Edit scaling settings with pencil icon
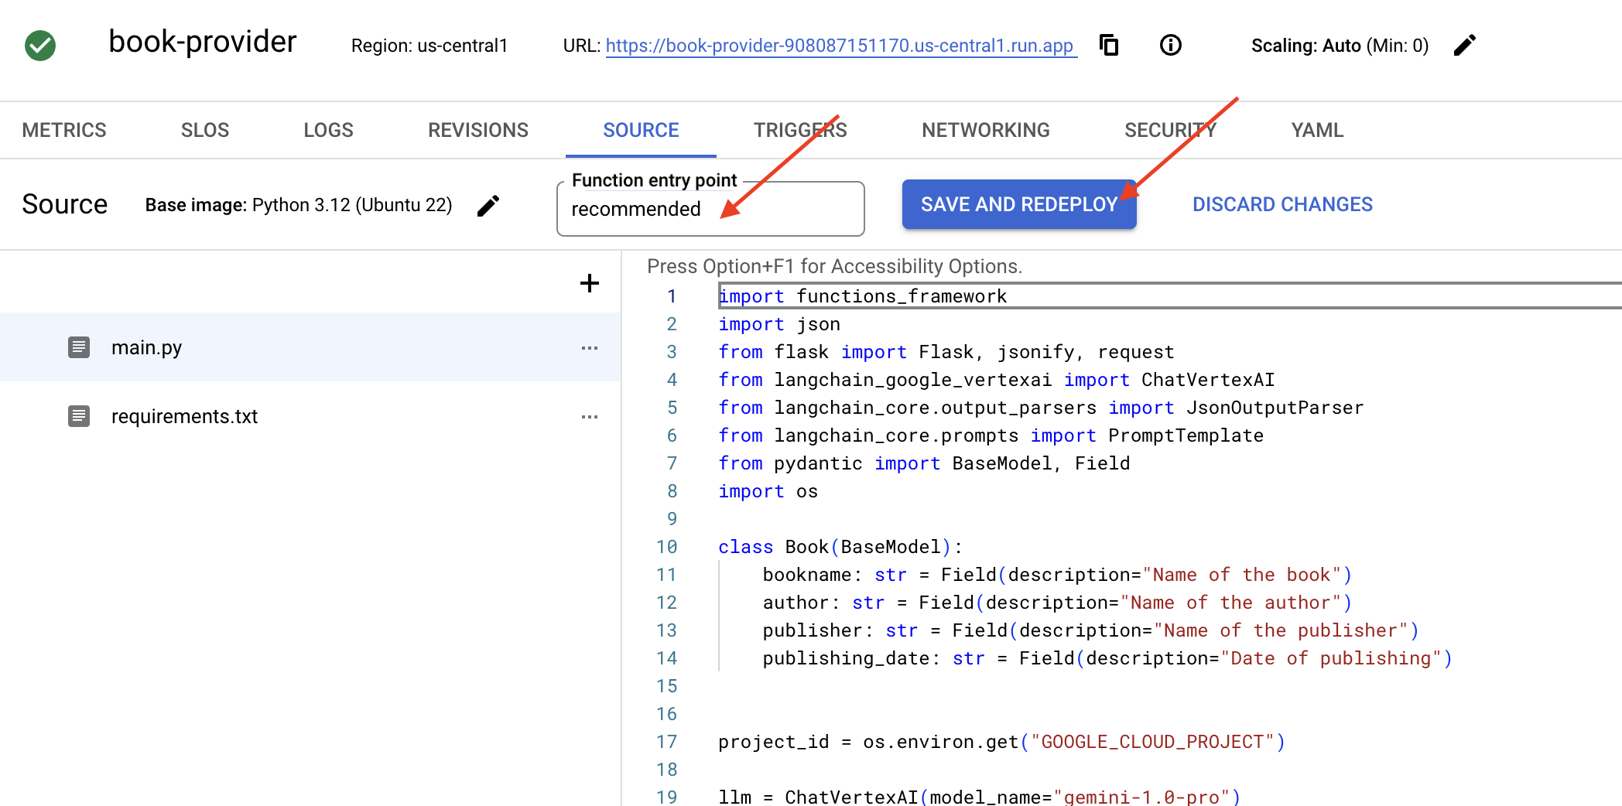The width and height of the screenshot is (1622, 806). tap(1464, 46)
